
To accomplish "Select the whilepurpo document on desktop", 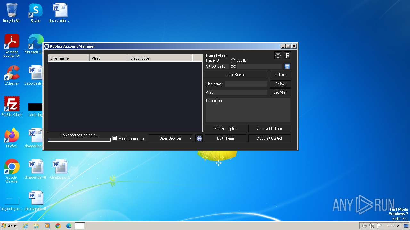I will 60,169.
